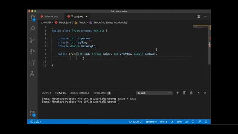The height and width of the screenshot is (134, 238).
Task: Click the editor minimap preview
Action: 200,27
